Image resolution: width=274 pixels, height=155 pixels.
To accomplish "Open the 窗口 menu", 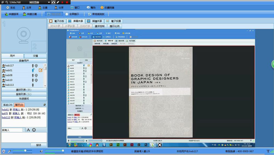I will pyautogui.click(x=75, y=8).
